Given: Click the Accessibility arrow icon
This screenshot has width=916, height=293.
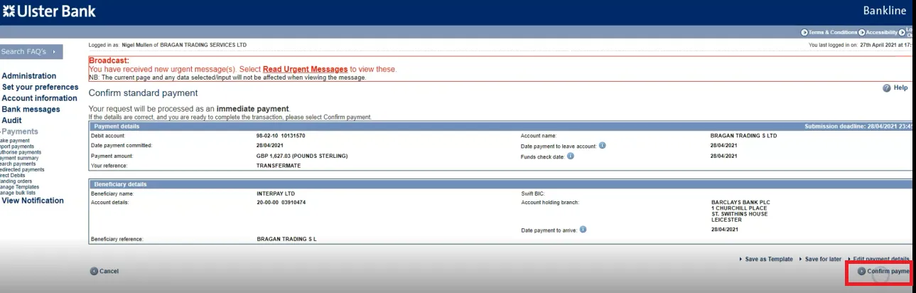Looking at the screenshot, I should point(862,33).
